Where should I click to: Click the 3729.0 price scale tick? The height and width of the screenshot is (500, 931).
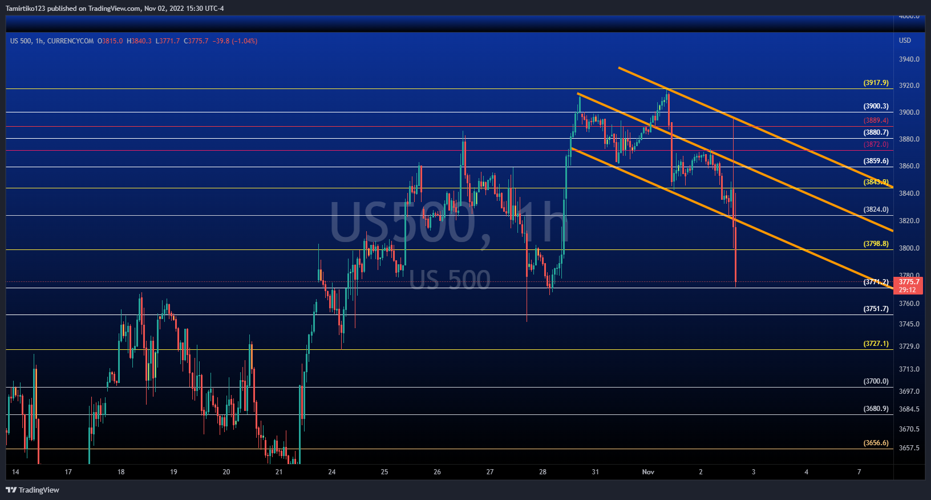coord(909,346)
